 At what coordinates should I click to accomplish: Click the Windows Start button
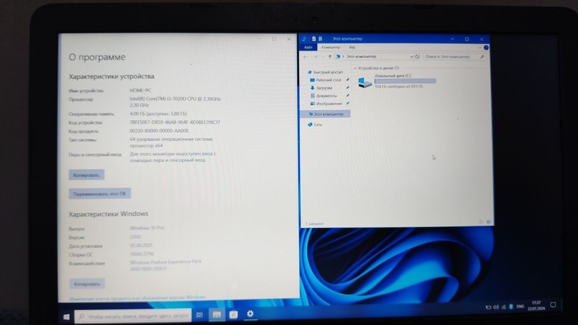66,316
